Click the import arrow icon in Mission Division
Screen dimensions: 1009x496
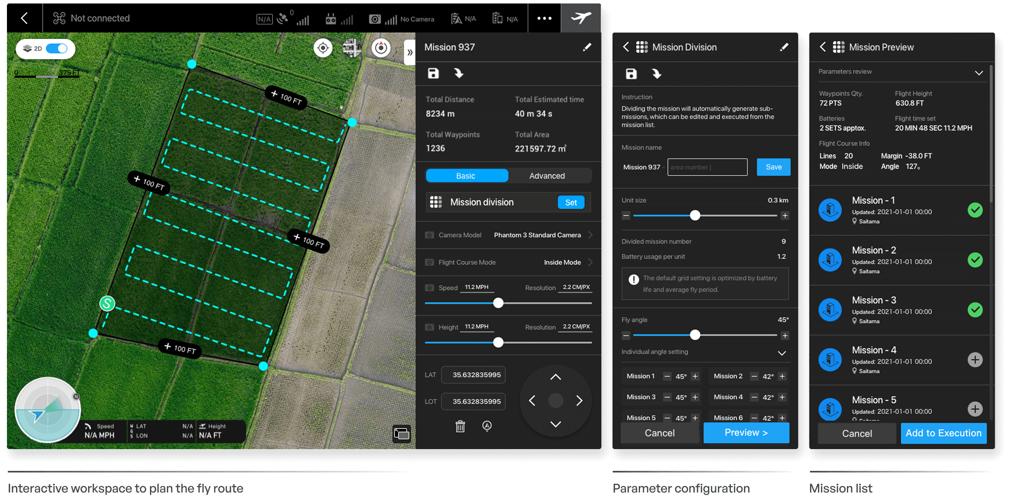[656, 74]
